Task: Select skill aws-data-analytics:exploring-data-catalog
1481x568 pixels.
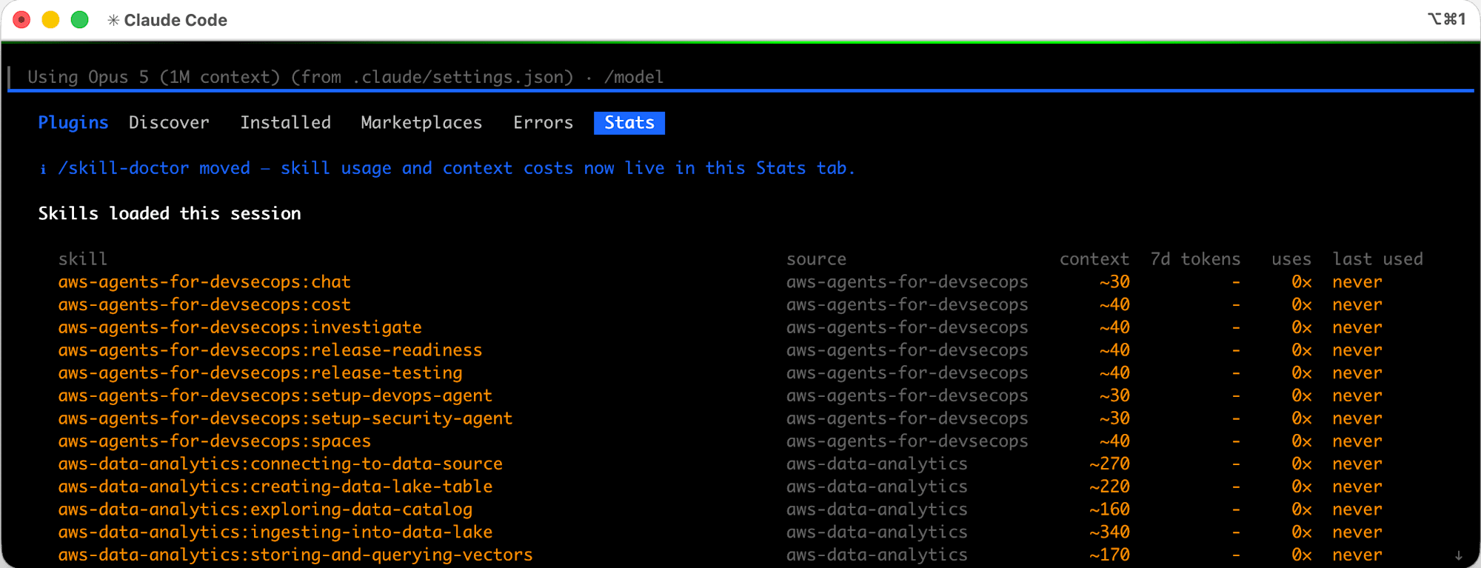Action: (x=265, y=509)
